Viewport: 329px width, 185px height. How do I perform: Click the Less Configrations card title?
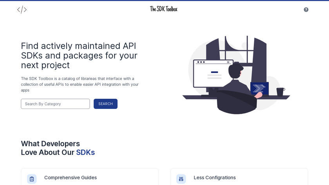(215, 178)
